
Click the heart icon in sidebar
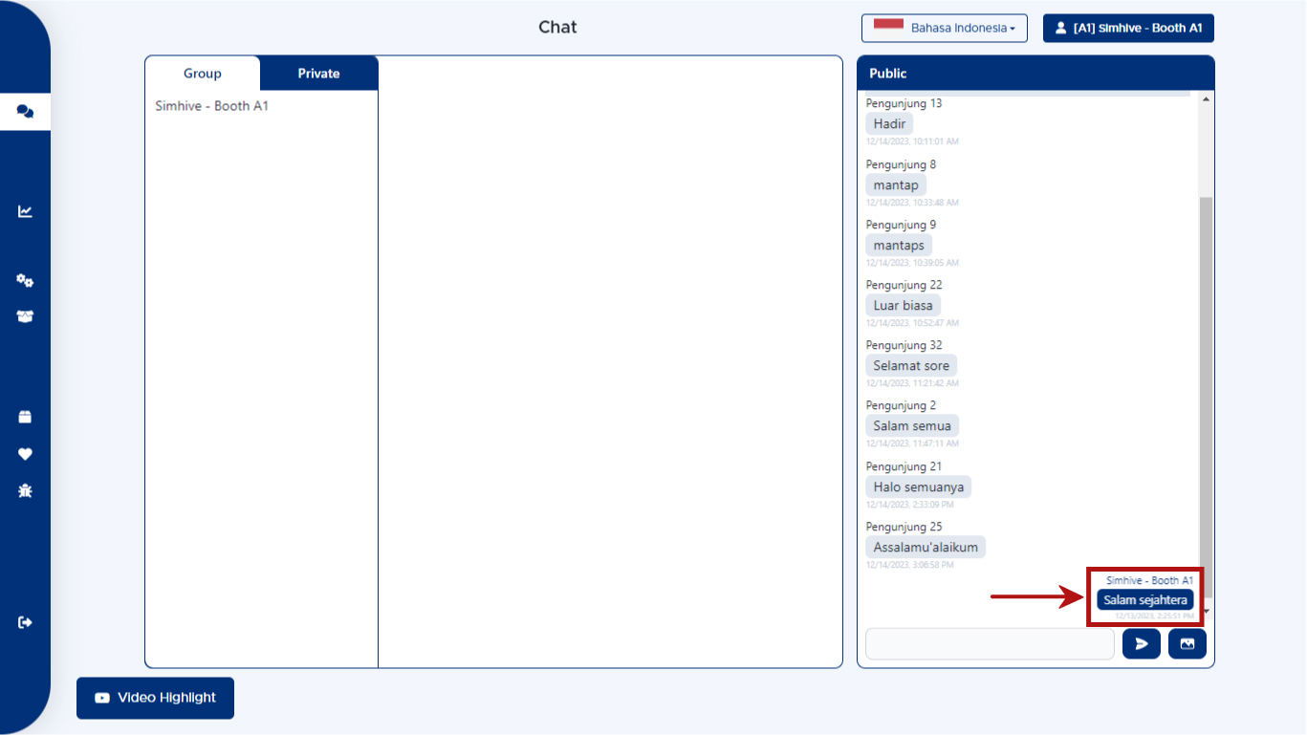coord(25,454)
